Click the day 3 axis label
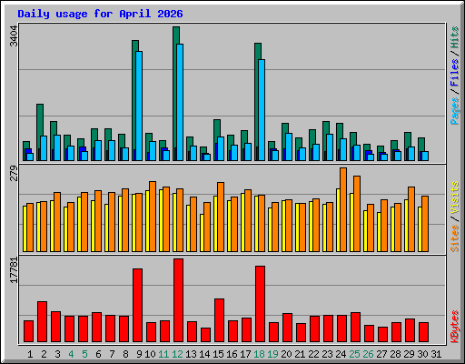 (x=57, y=354)
